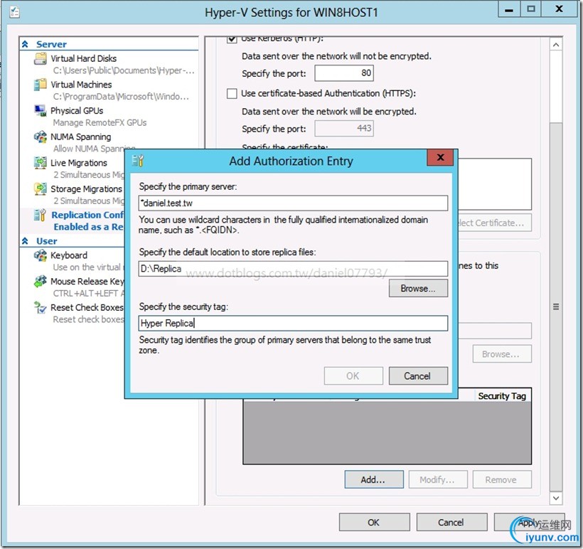
Task: Click Cancel in the Hyper-V Settings window
Action: tap(451, 522)
